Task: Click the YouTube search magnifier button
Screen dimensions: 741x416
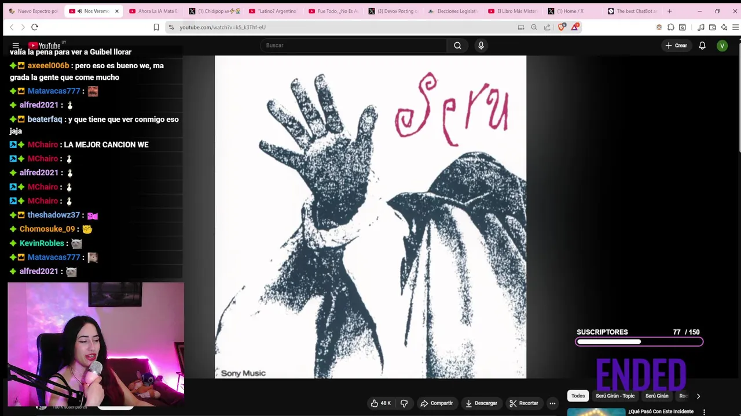Action: point(457,45)
